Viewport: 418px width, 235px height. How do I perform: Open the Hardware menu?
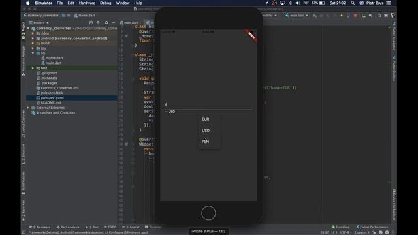(x=87, y=3)
